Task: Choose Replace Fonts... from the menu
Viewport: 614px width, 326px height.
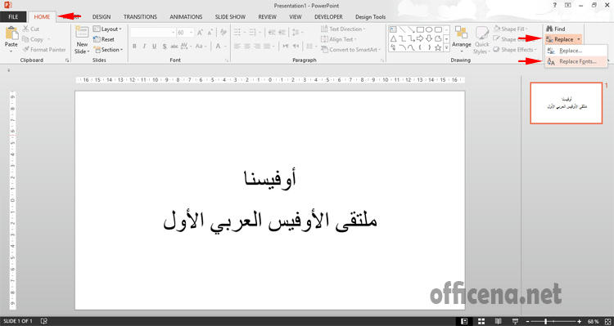Action: (x=576, y=61)
